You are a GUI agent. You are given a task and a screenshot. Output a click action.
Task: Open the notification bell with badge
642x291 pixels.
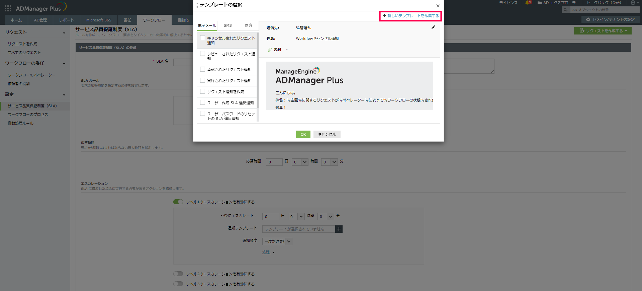(x=528, y=3)
